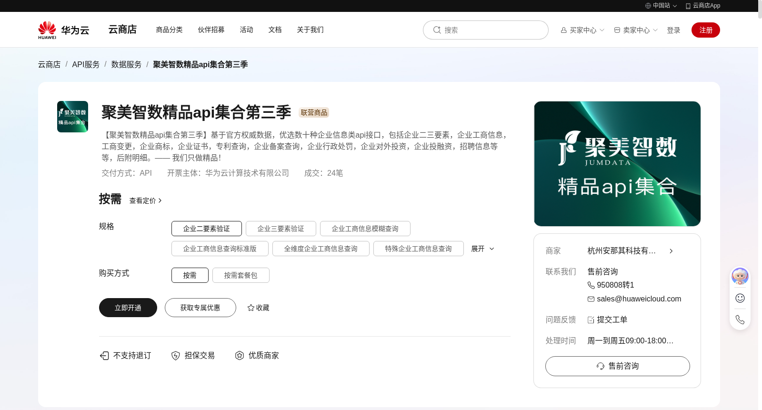Click the 联营商品 tag
The width and height of the screenshot is (762, 410).
tap(314, 113)
